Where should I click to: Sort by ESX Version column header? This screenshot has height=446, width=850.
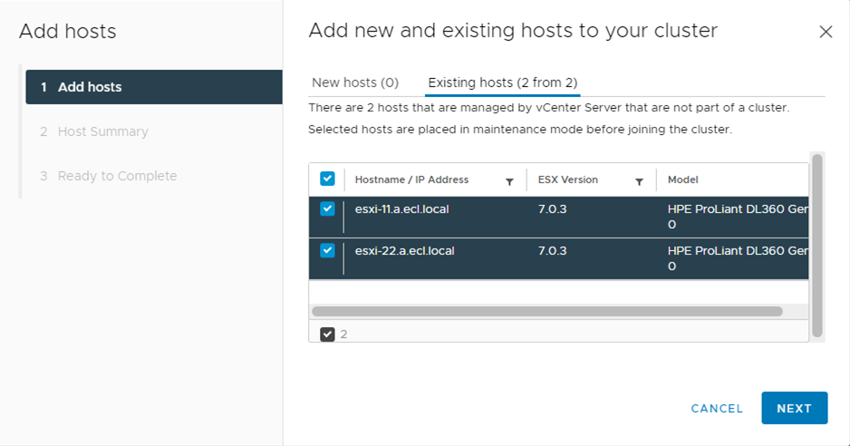pos(568,179)
